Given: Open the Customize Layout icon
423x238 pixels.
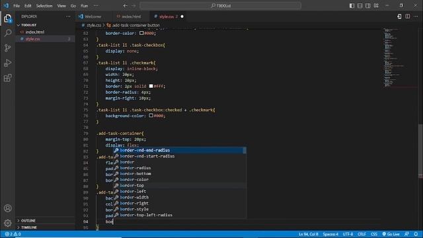Looking at the screenshot, I should click(376, 5).
